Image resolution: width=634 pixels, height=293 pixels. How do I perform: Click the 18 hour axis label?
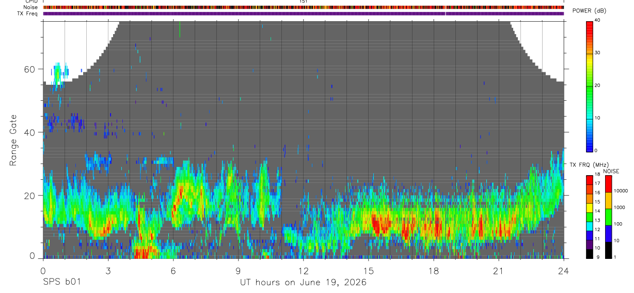[433, 271]
